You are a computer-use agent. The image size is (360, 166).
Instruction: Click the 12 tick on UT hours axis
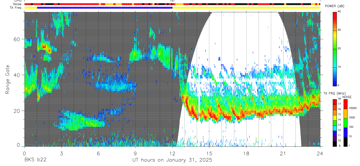(172, 153)
